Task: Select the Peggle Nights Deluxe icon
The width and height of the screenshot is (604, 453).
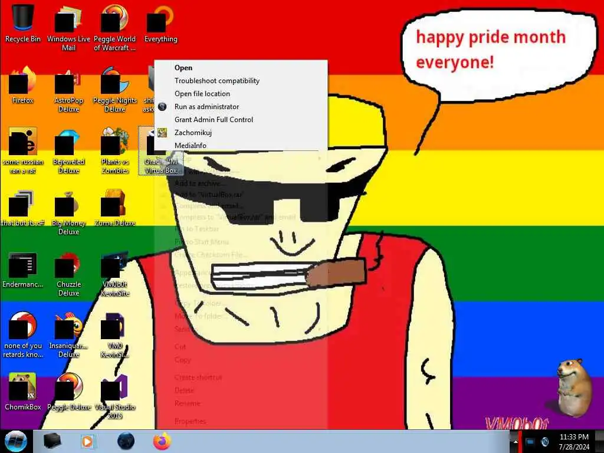Action: (115, 90)
